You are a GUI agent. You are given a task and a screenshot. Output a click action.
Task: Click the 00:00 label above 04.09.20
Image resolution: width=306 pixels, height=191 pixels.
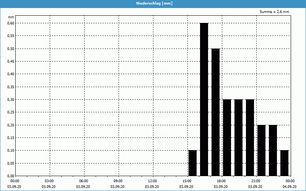[x=291, y=181]
